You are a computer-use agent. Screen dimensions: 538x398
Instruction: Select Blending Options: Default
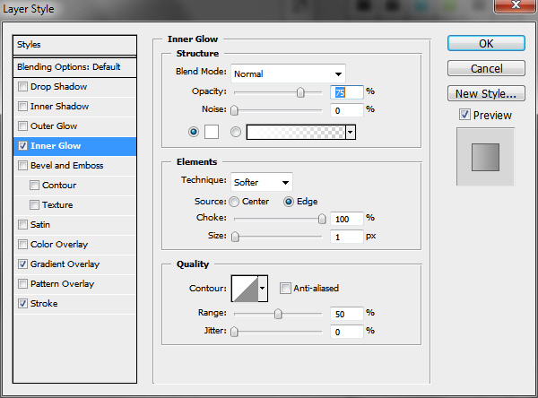tap(74, 67)
